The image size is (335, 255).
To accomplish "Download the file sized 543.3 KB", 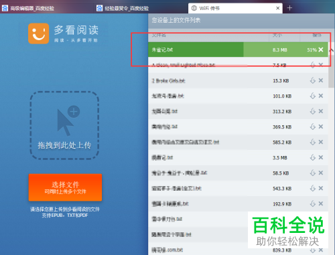I will tap(313, 188).
